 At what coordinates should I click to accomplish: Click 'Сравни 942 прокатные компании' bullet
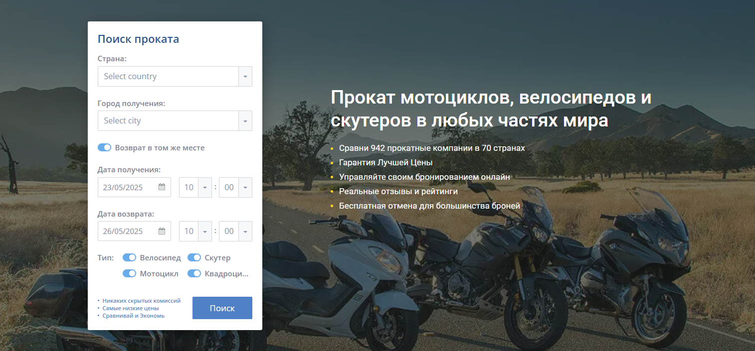(x=432, y=148)
